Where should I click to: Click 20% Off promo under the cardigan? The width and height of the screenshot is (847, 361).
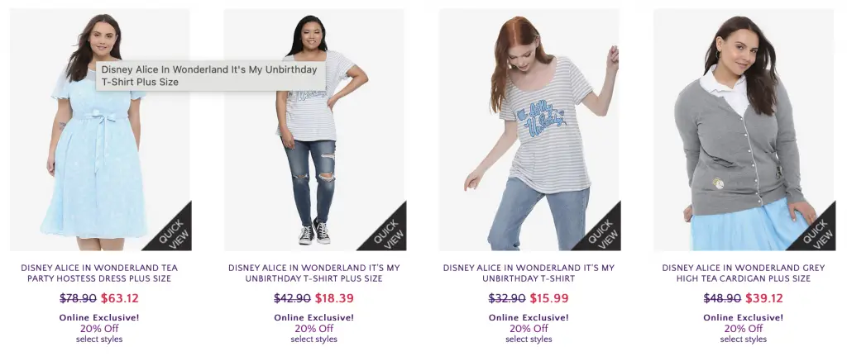click(x=744, y=328)
